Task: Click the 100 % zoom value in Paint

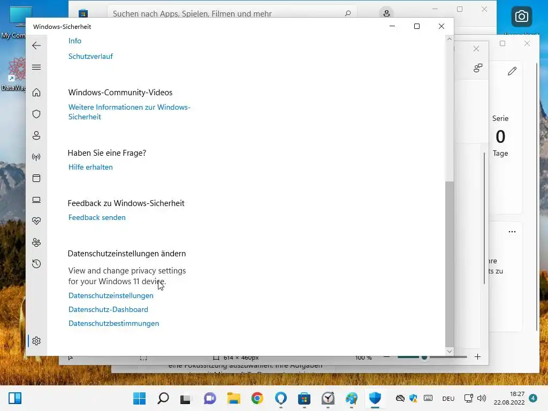Action: (x=363, y=358)
